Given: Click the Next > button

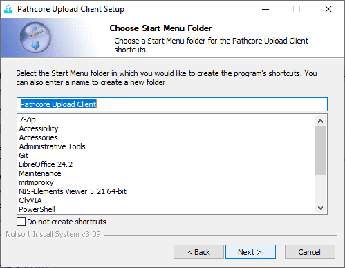Looking at the screenshot, I should 250,252.
